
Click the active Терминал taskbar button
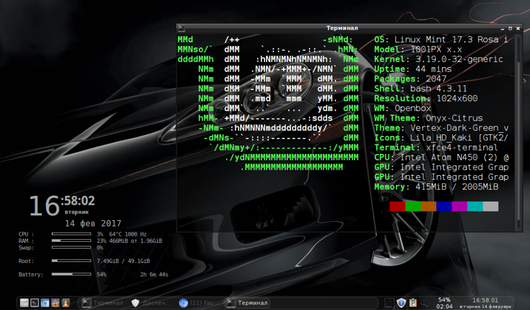click(247, 303)
